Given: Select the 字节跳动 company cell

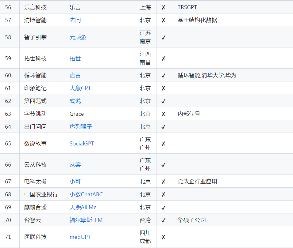Looking at the screenshot, I should click(42, 114).
